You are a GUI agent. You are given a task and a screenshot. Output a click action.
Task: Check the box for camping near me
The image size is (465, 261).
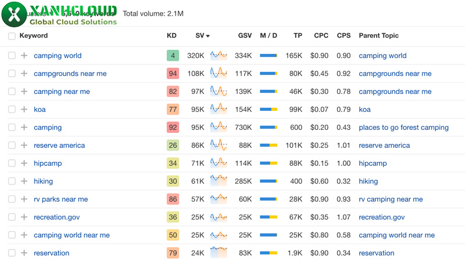(x=12, y=92)
